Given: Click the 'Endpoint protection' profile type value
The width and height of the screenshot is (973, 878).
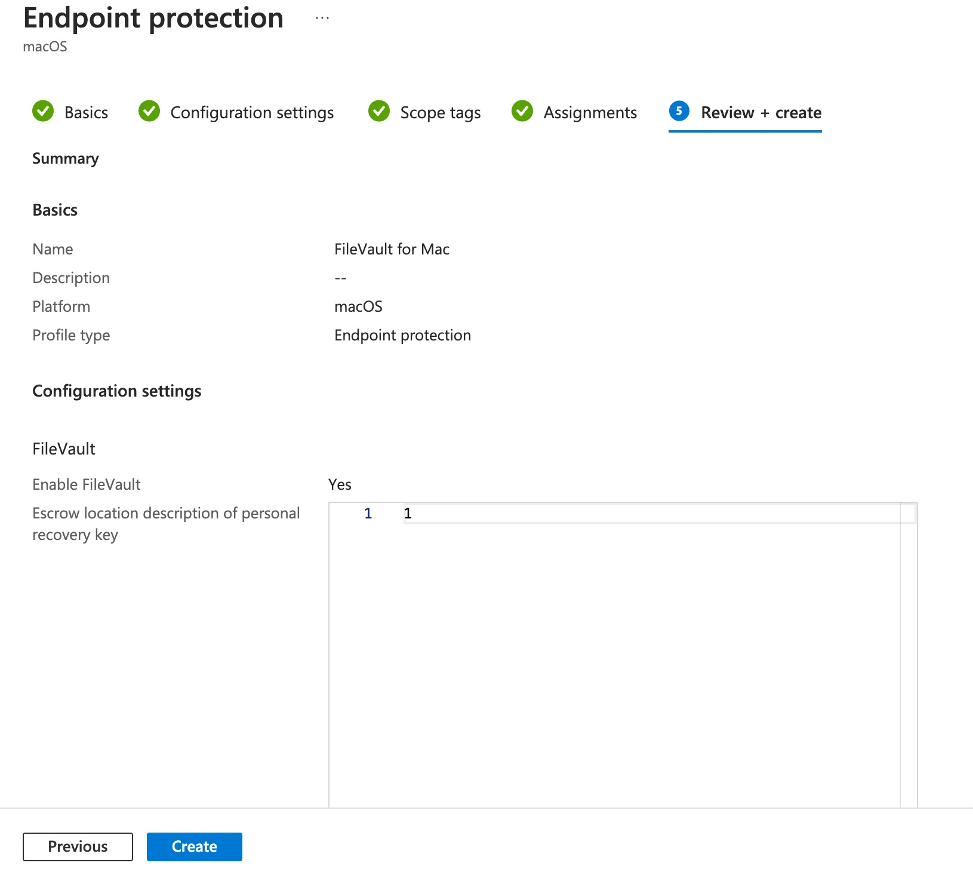Looking at the screenshot, I should coord(402,335).
